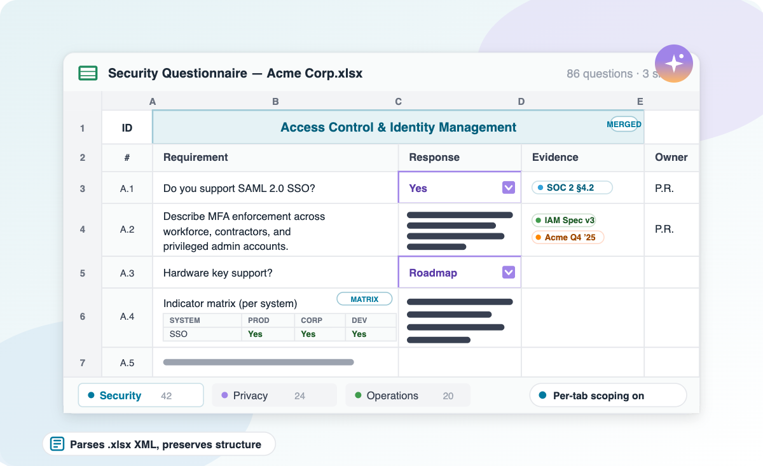763x466 pixels.
Task: Click the A.3 ID cell
Action: (127, 272)
